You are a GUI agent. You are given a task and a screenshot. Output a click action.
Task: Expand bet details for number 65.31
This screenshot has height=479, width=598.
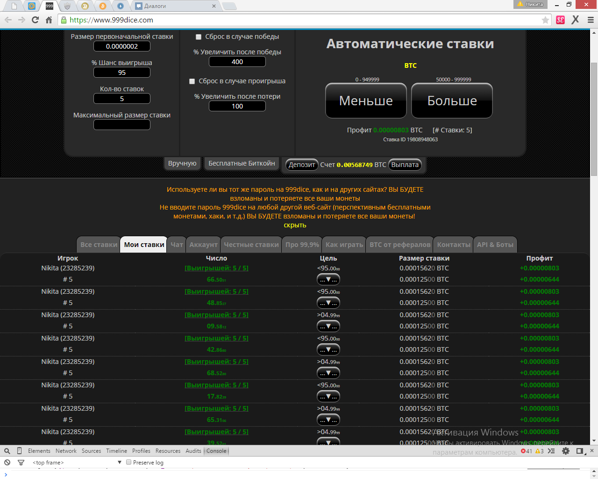(x=328, y=420)
